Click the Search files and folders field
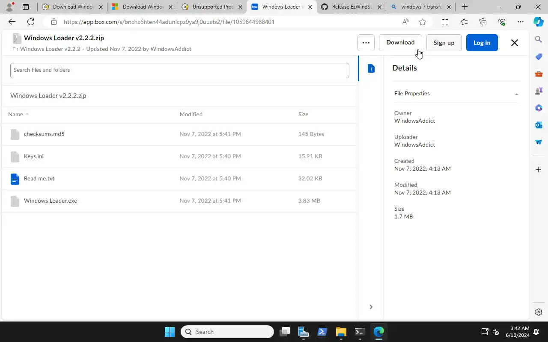This screenshot has width=548, height=342. (x=179, y=70)
